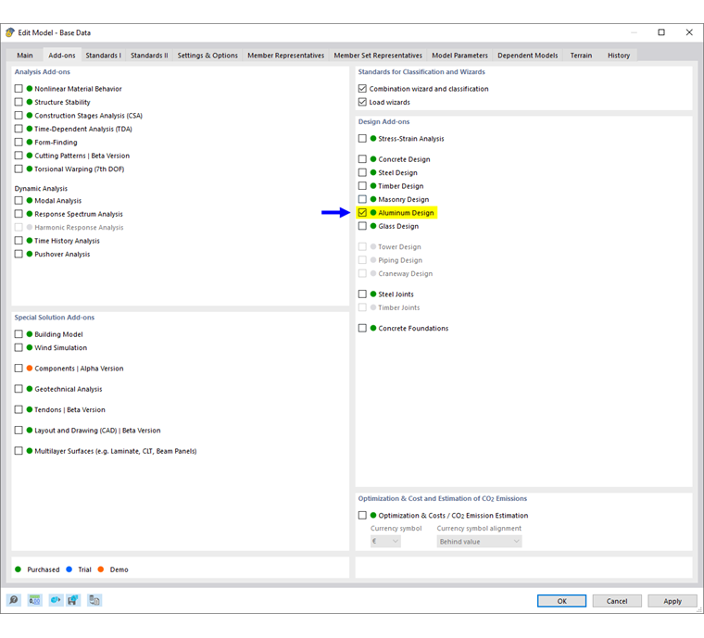
Task: Open the Dependent Models tab
Action: point(528,56)
